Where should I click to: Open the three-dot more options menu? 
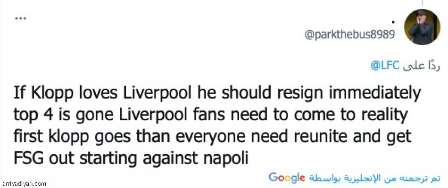pyautogui.click(x=20, y=18)
